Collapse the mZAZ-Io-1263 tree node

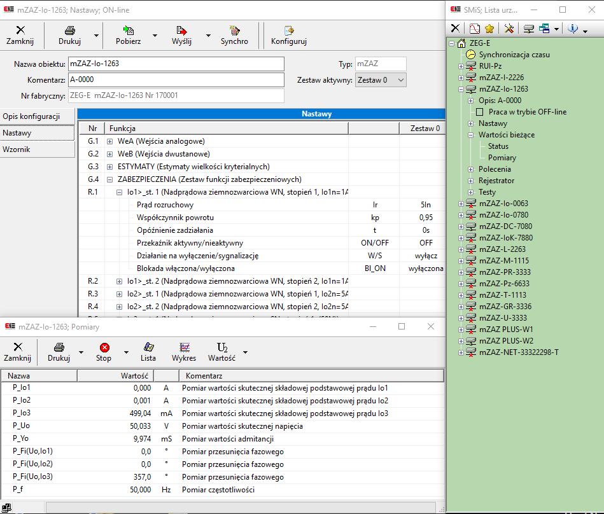pyautogui.click(x=461, y=89)
